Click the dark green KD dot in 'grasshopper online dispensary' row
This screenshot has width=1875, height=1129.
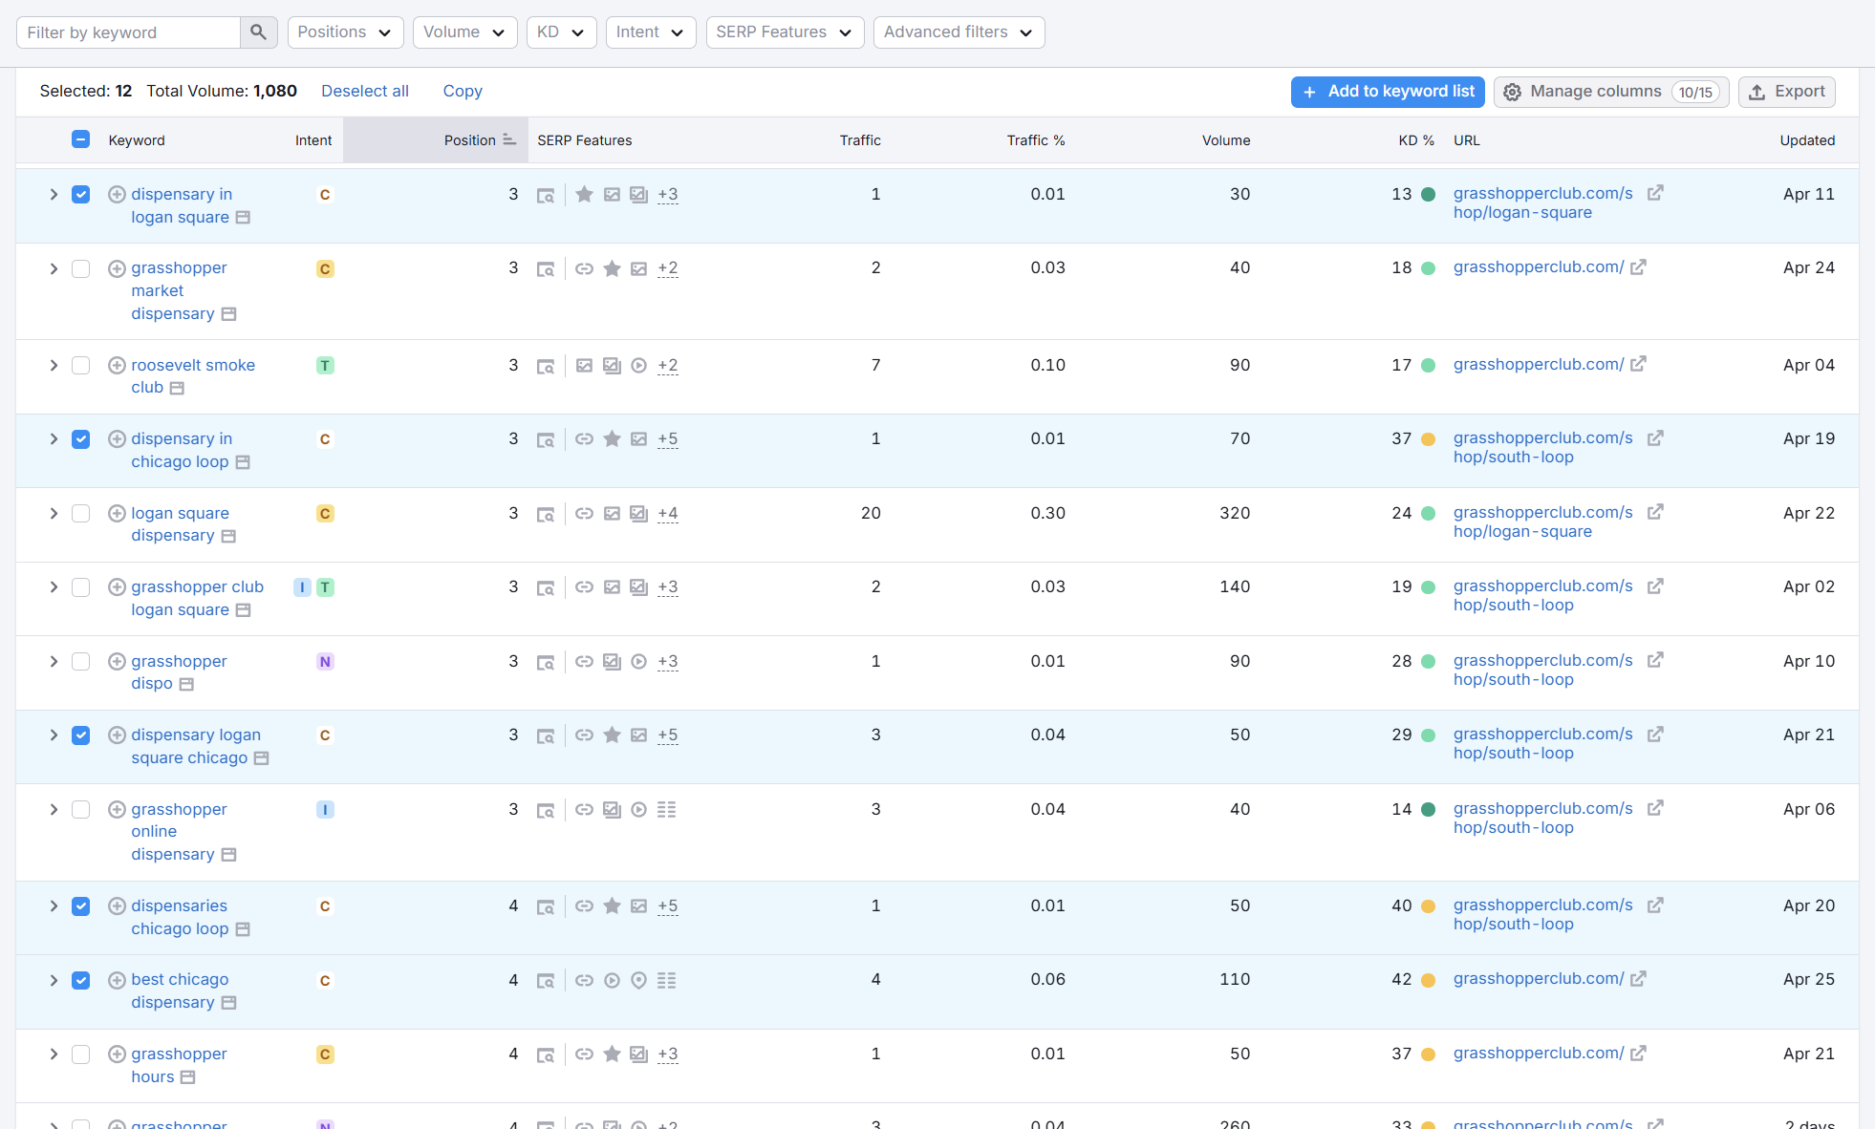1428,809
